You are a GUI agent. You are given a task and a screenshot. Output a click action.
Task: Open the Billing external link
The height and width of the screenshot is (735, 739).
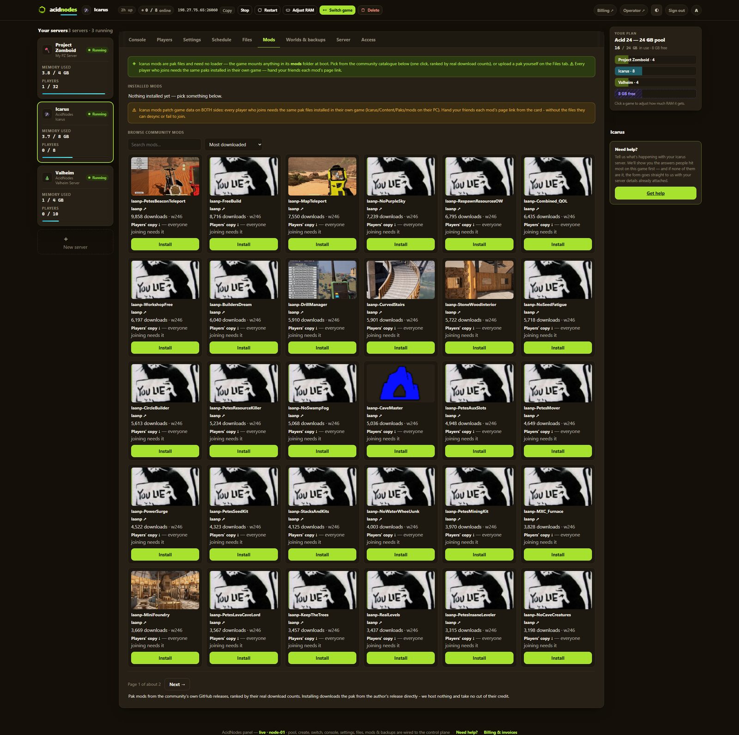coord(605,10)
